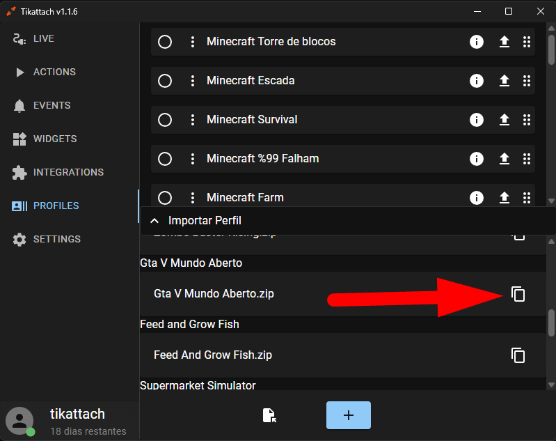Show info for Minecraft Torre de blocos

point(477,42)
